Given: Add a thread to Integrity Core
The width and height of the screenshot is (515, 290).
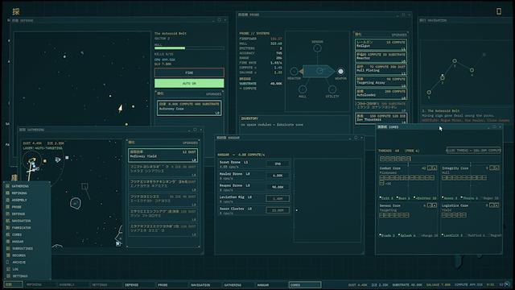Looking at the screenshot, I should coord(497,168).
